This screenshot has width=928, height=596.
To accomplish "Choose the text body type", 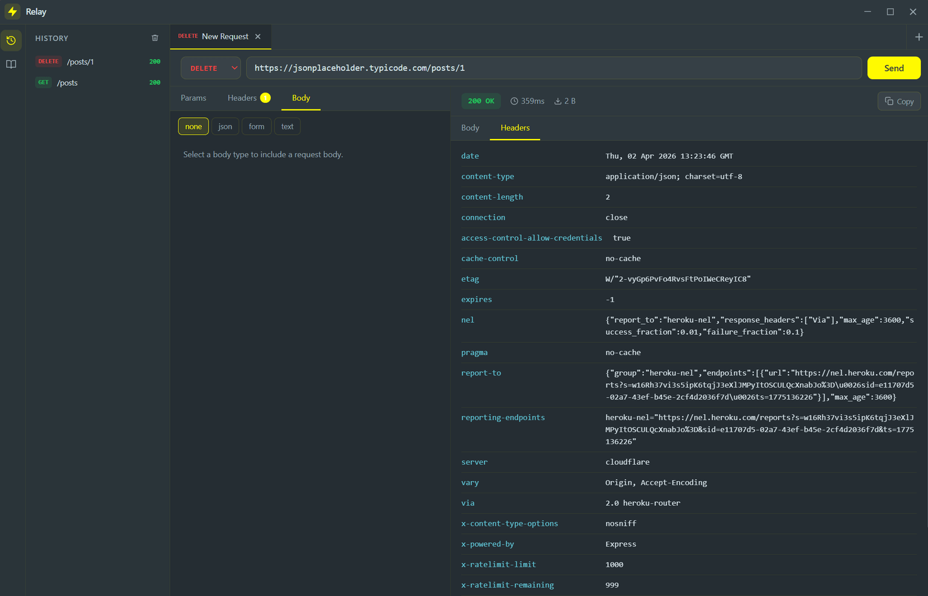I will pyautogui.click(x=287, y=126).
